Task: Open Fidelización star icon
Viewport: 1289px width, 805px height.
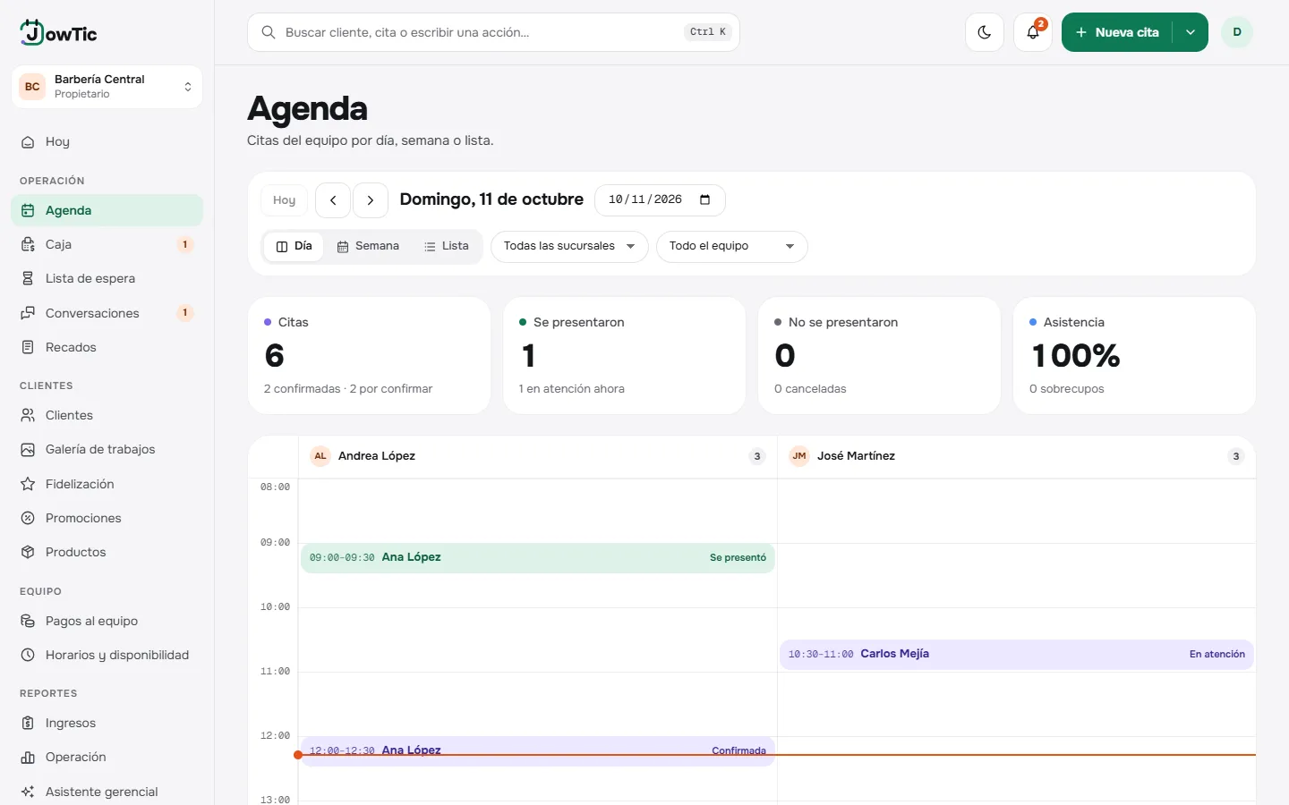Action: click(28, 484)
